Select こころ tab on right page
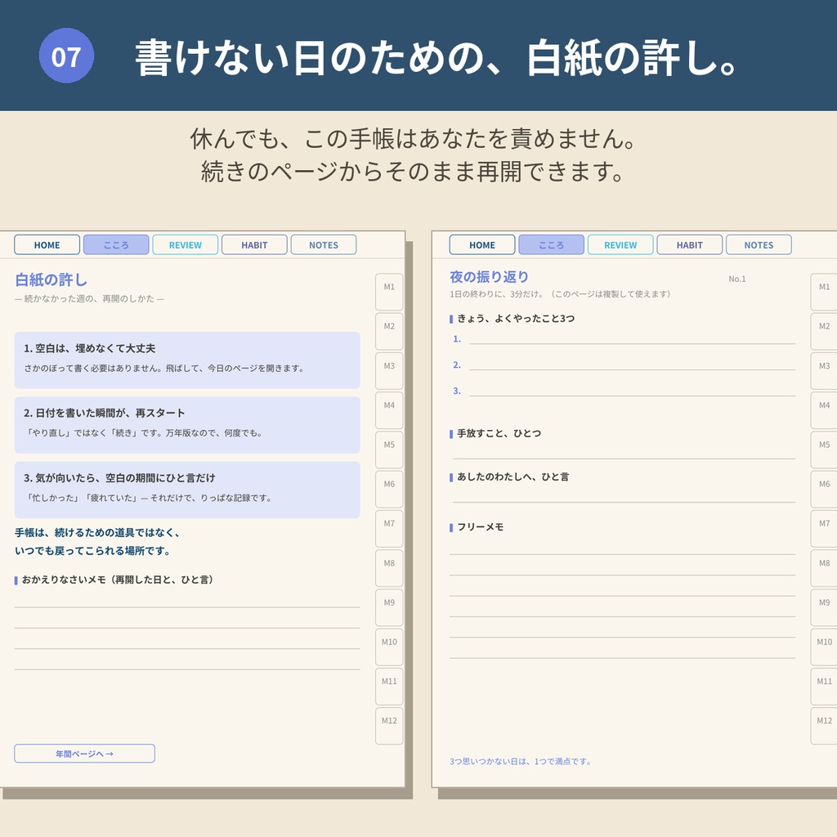The height and width of the screenshot is (837, 837). pos(551,245)
